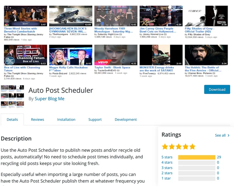Open the Support tab
234x186 pixels.
pos(95,120)
